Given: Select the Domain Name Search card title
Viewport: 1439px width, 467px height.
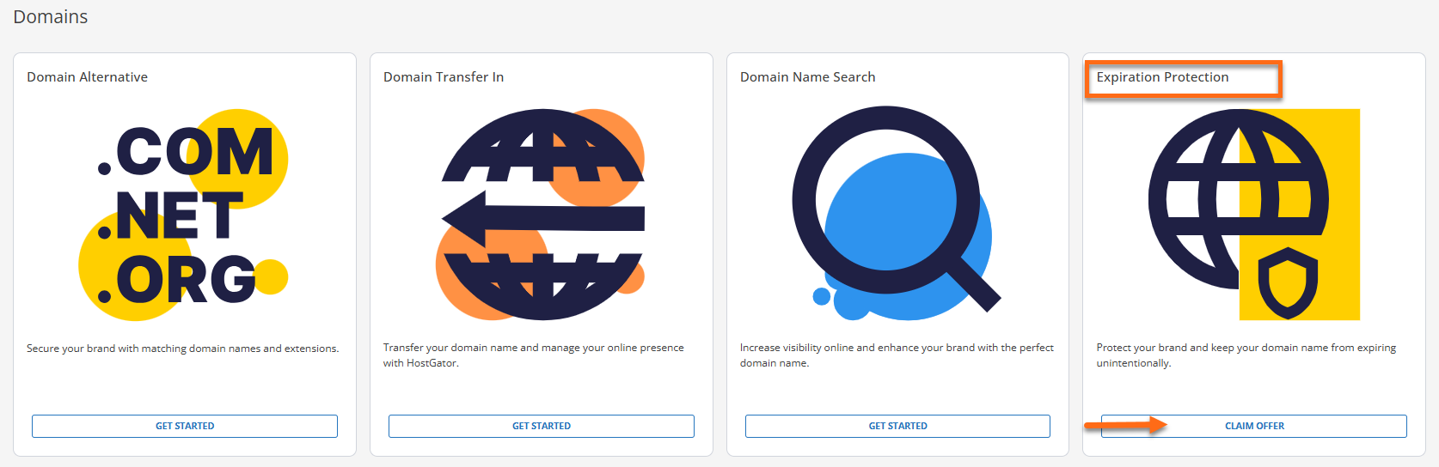Looking at the screenshot, I should [x=807, y=77].
